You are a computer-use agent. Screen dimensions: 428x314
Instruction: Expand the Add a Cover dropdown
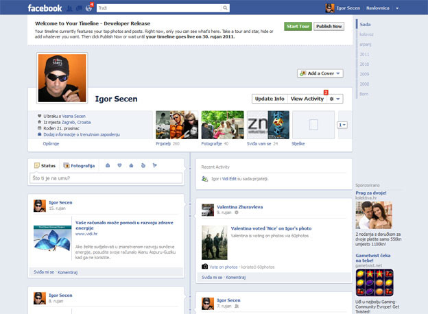click(x=320, y=73)
